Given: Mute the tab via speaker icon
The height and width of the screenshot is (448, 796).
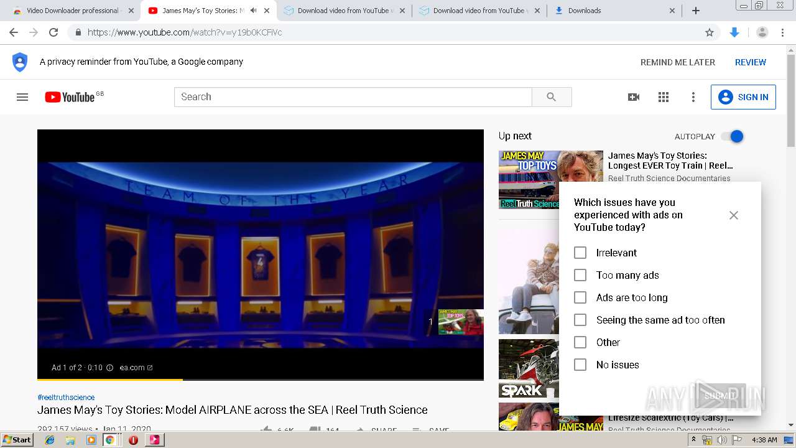Looking at the screenshot, I should tap(253, 11).
